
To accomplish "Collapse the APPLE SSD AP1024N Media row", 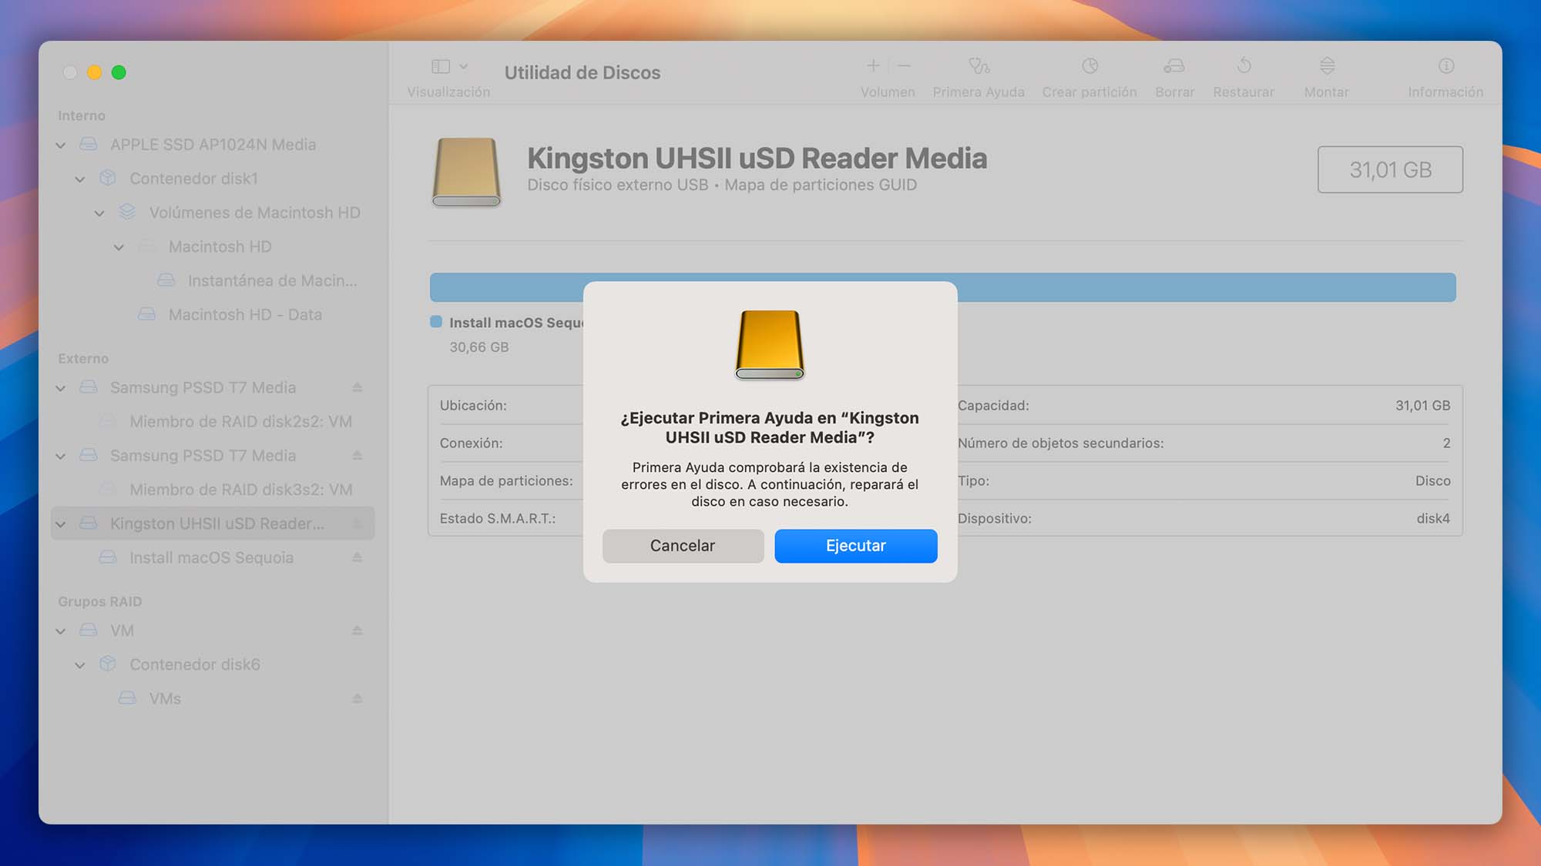I will click(61, 145).
